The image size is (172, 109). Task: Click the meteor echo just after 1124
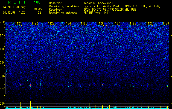tap(71, 85)
